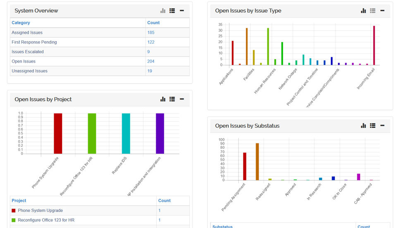Toggle bar chart view in System Overview
Screen dimensions: 397x228
(x=163, y=11)
